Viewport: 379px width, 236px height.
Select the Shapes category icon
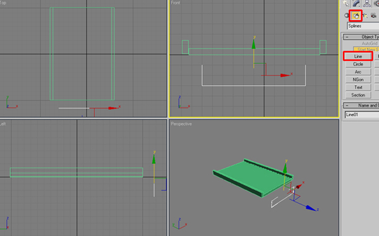[x=356, y=16]
